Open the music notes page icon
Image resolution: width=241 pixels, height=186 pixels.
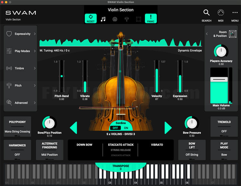pos(103,19)
